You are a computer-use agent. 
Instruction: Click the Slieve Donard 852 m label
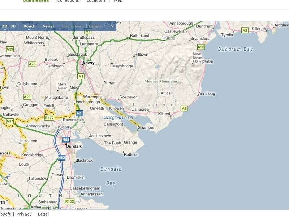pos(203,58)
